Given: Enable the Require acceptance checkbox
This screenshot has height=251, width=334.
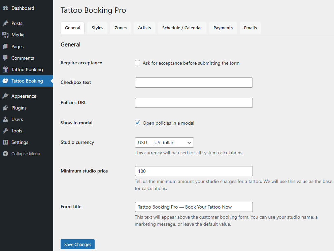Looking at the screenshot, I should coord(137,63).
